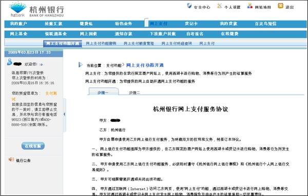Click the 网站地图 sitemap icon
Screen dimensions: 308x196
pos(250,6)
